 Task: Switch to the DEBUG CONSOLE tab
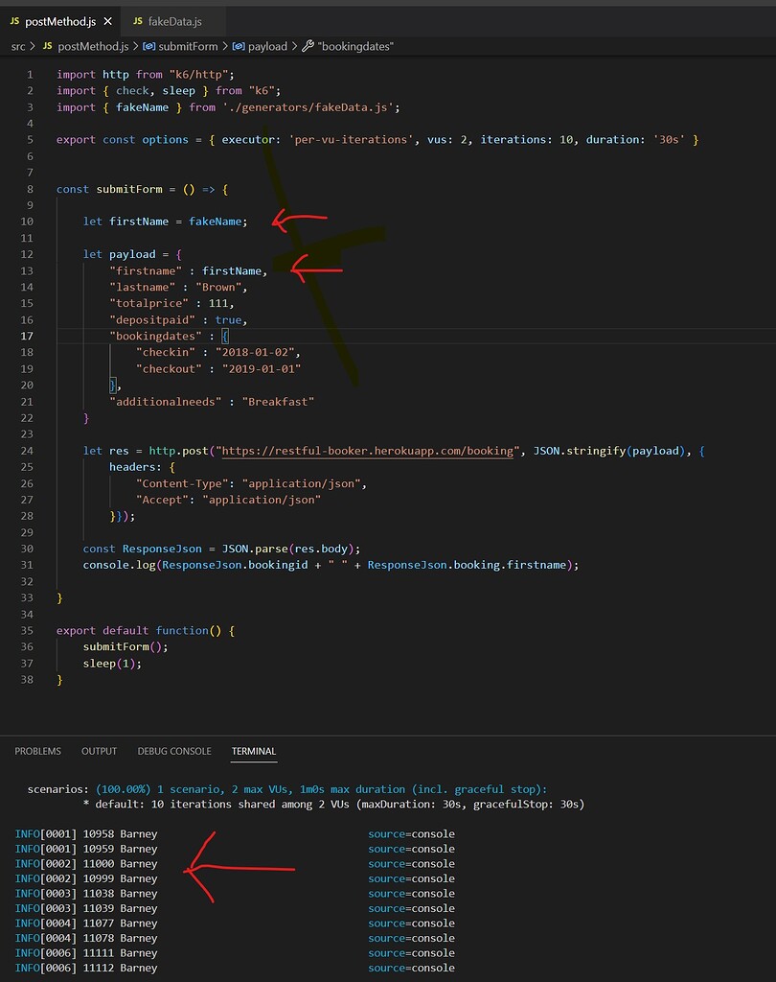(x=174, y=751)
